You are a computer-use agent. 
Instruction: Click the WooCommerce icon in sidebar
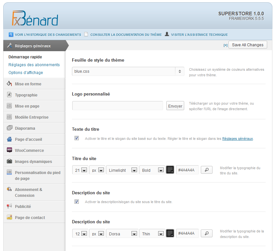click(9, 150)
